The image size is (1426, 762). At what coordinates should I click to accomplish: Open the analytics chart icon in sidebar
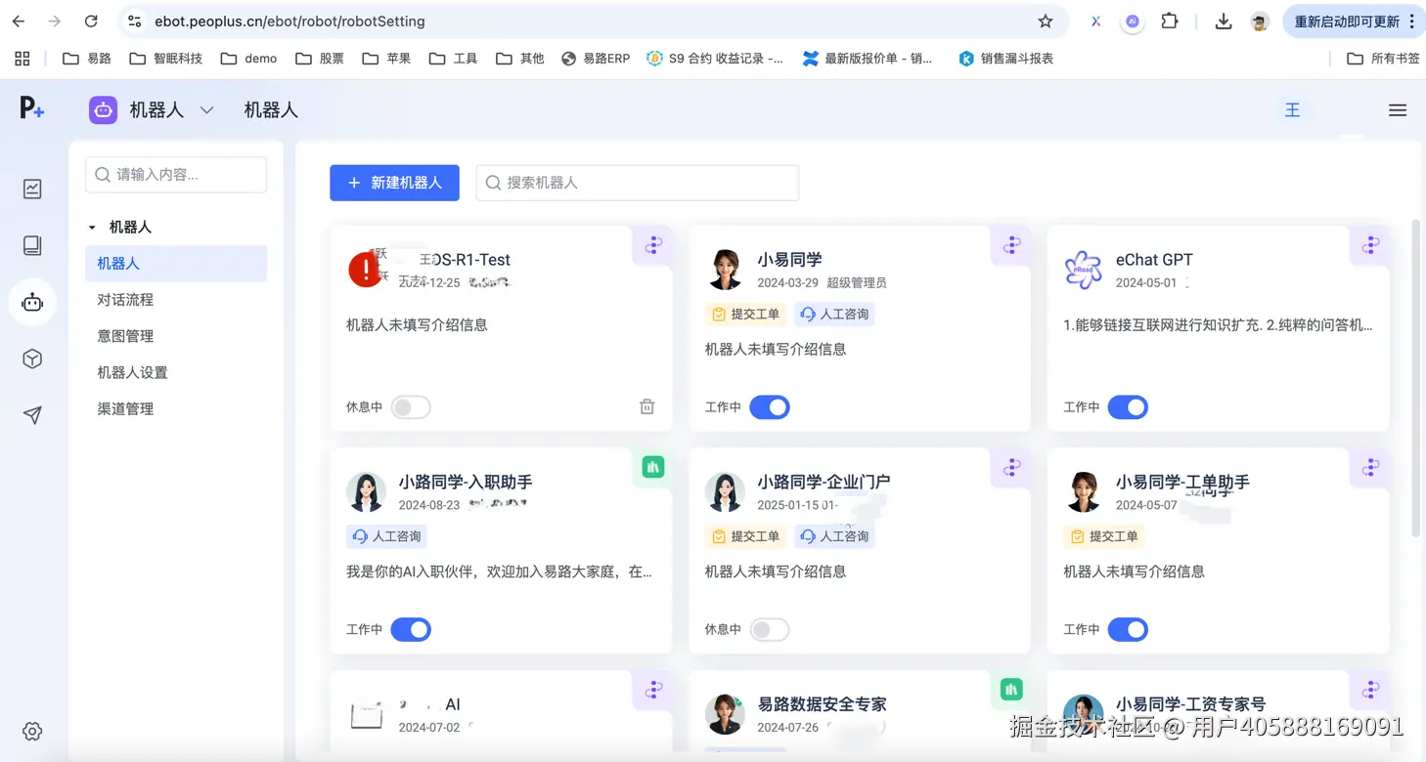pos(32,189)
